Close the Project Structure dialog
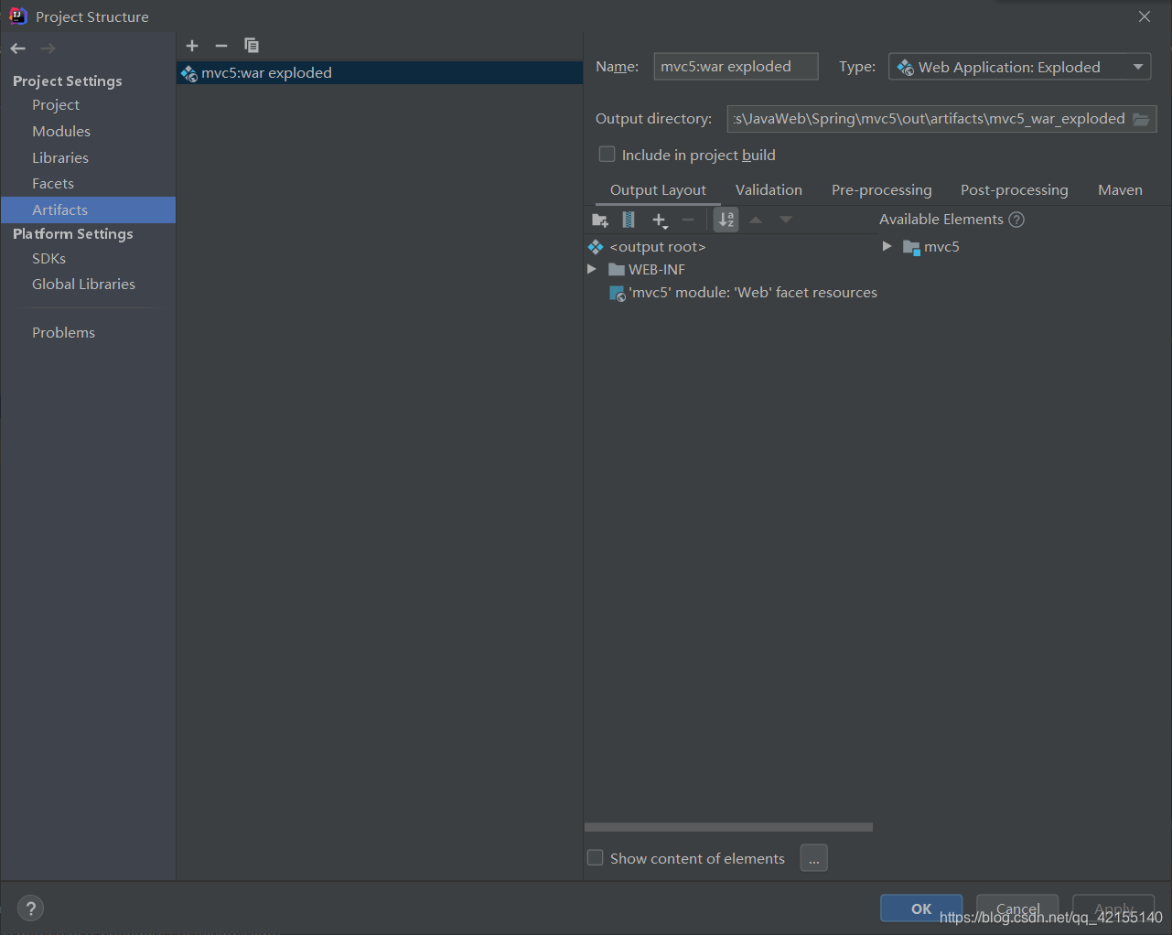1172x935 pixels. [x=1145, y=16]
